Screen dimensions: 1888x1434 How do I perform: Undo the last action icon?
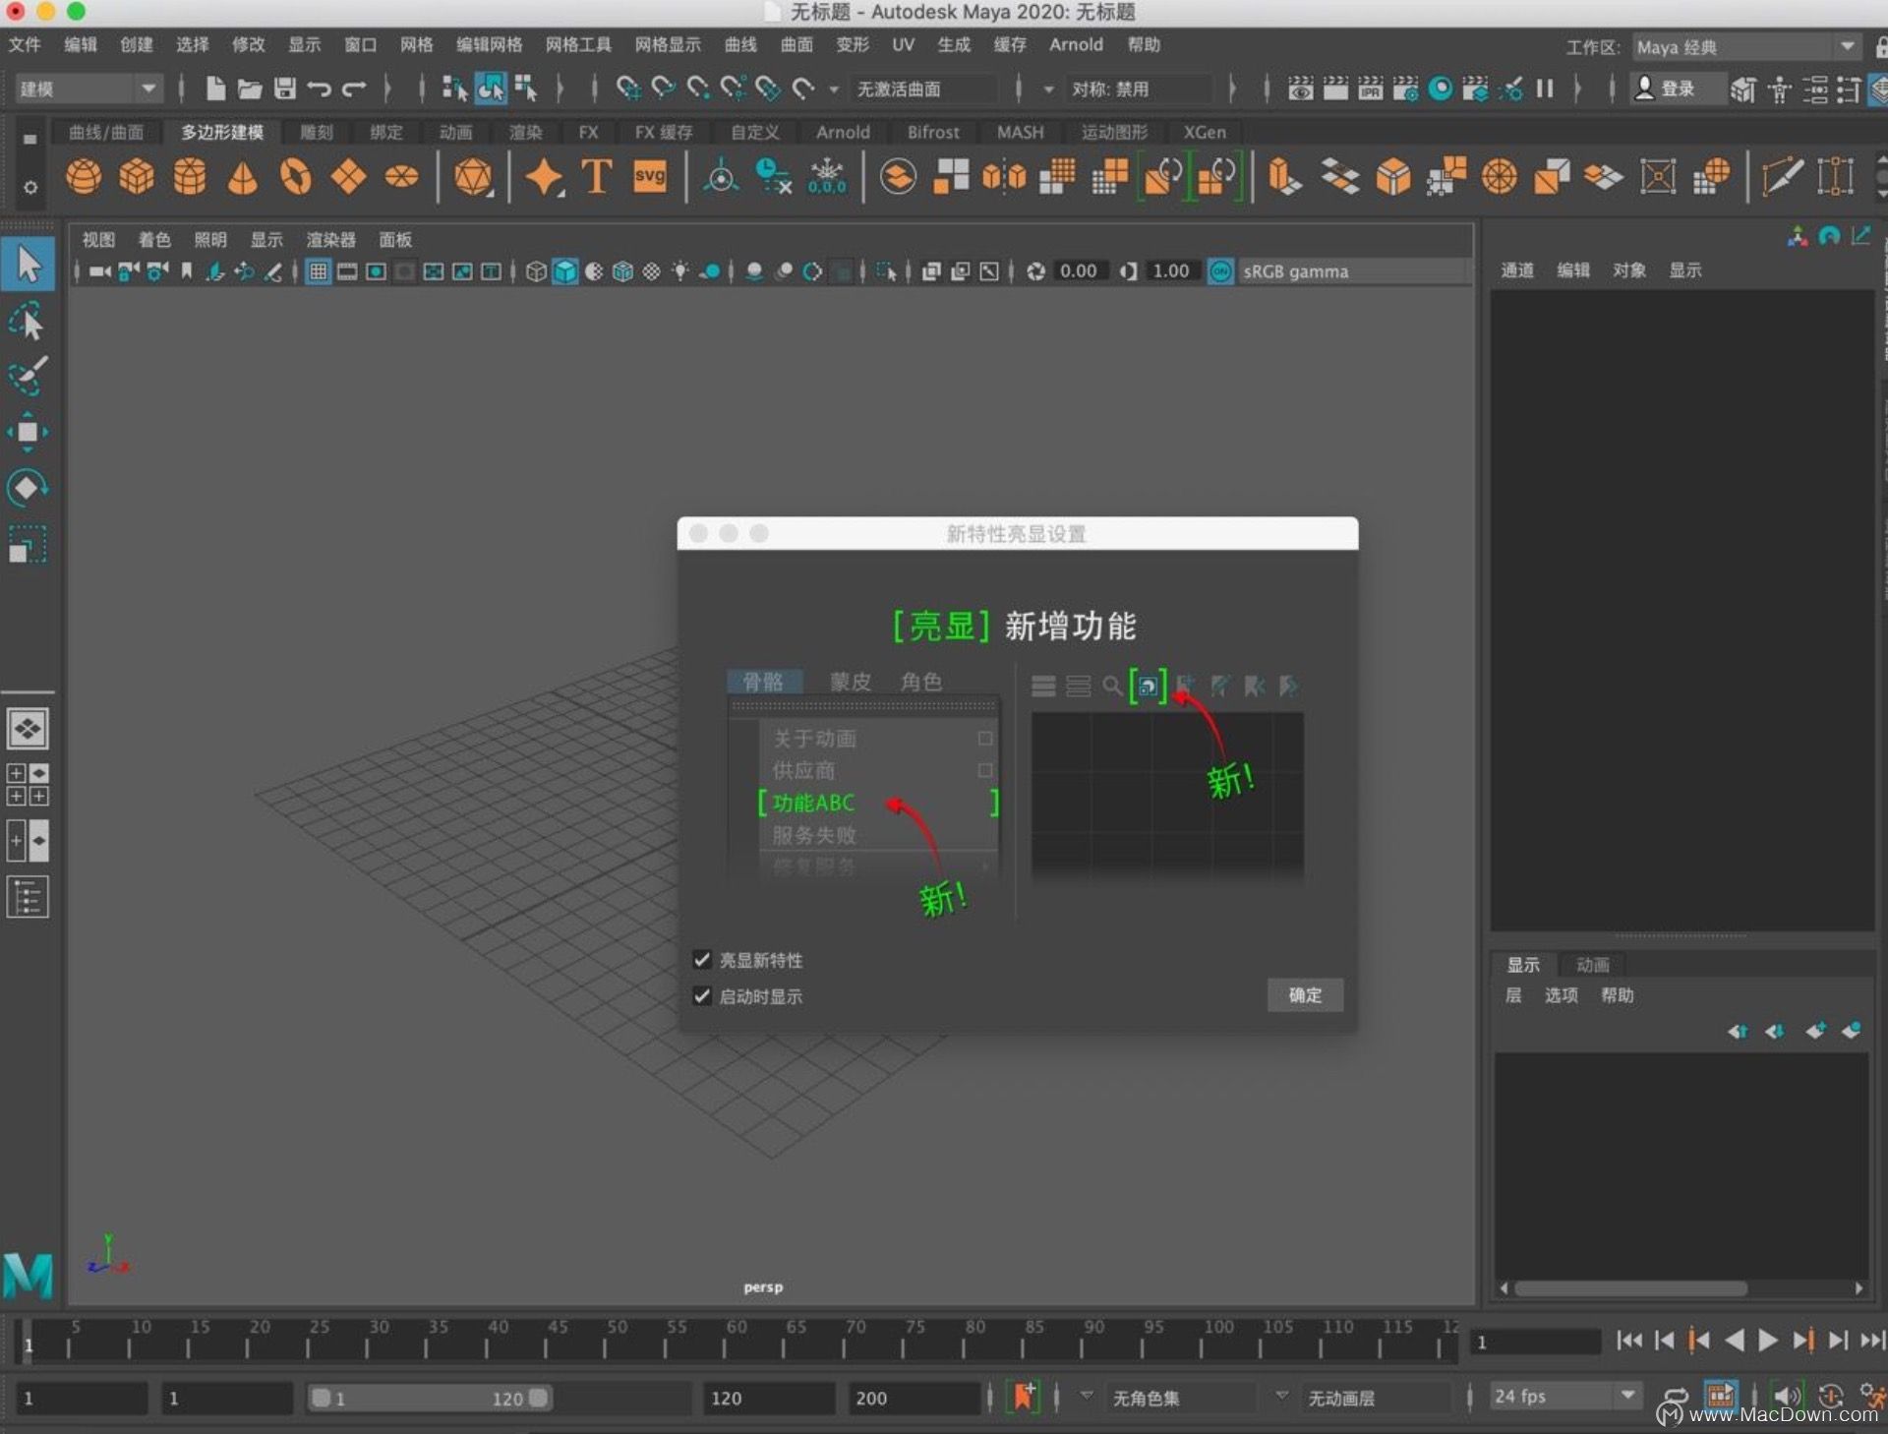pos(319,89)
